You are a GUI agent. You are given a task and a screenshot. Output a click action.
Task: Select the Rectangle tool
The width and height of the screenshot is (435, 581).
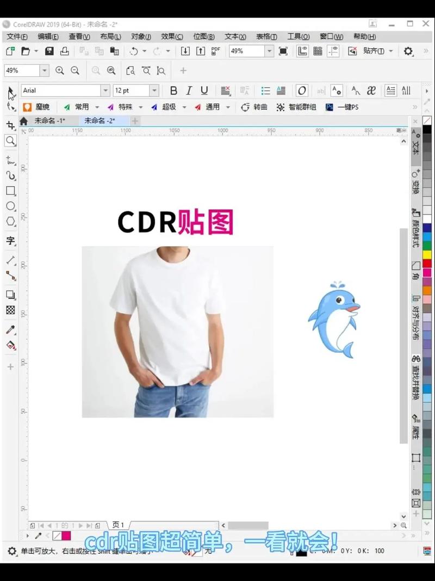(x=11, y=191)
